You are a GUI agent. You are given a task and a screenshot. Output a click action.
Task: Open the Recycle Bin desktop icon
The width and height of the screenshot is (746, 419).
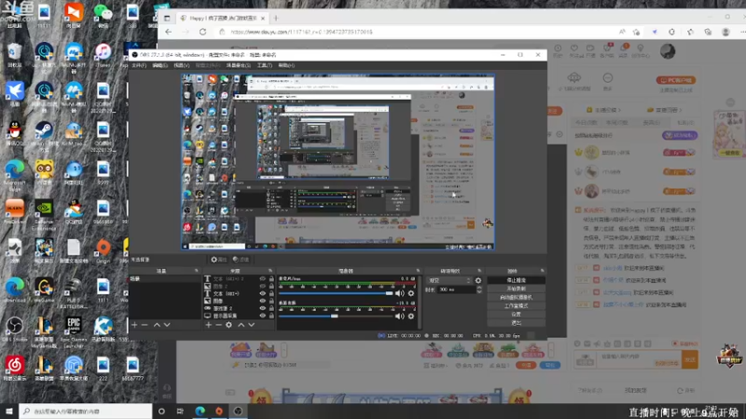click(15, 51)
